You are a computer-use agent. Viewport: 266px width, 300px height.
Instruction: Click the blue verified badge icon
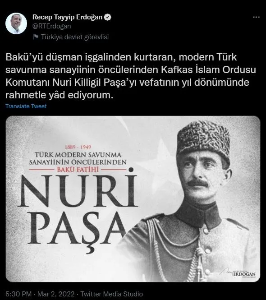pyautogui.click(x=107, y=17)
